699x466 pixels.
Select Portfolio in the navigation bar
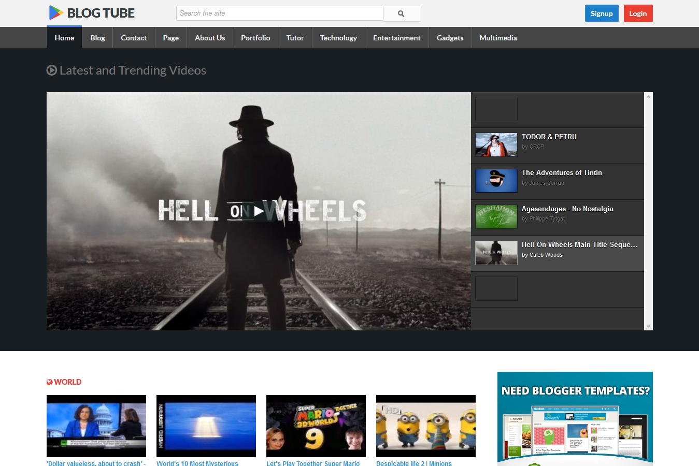click(x=255, y=37)
